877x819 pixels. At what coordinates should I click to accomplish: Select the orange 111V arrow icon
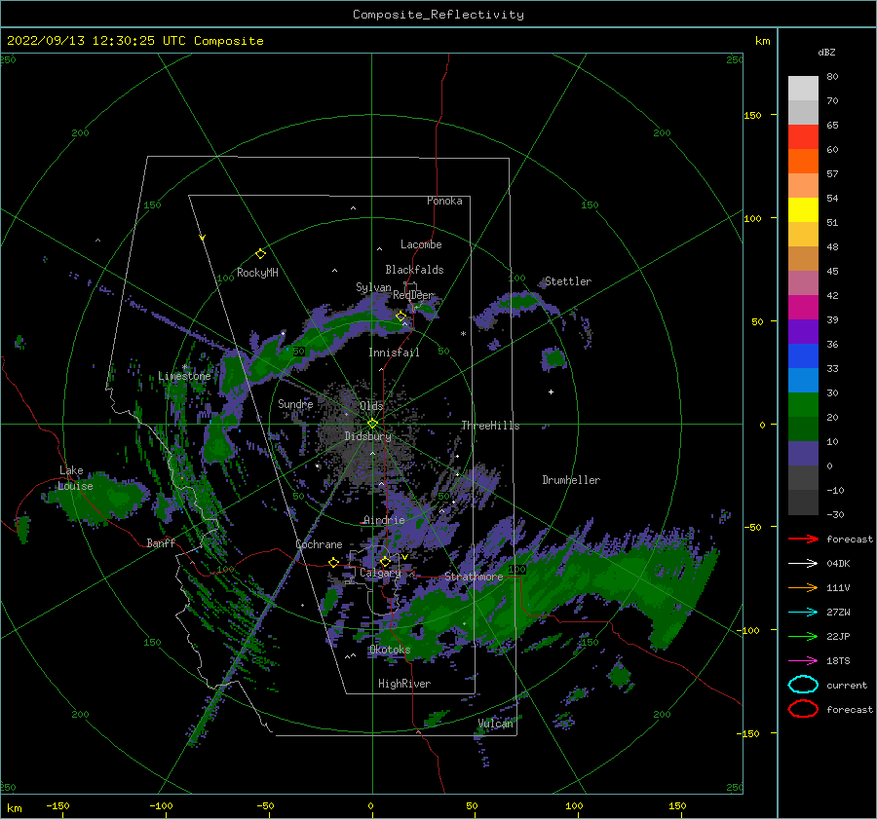click(x=803, y=587)
